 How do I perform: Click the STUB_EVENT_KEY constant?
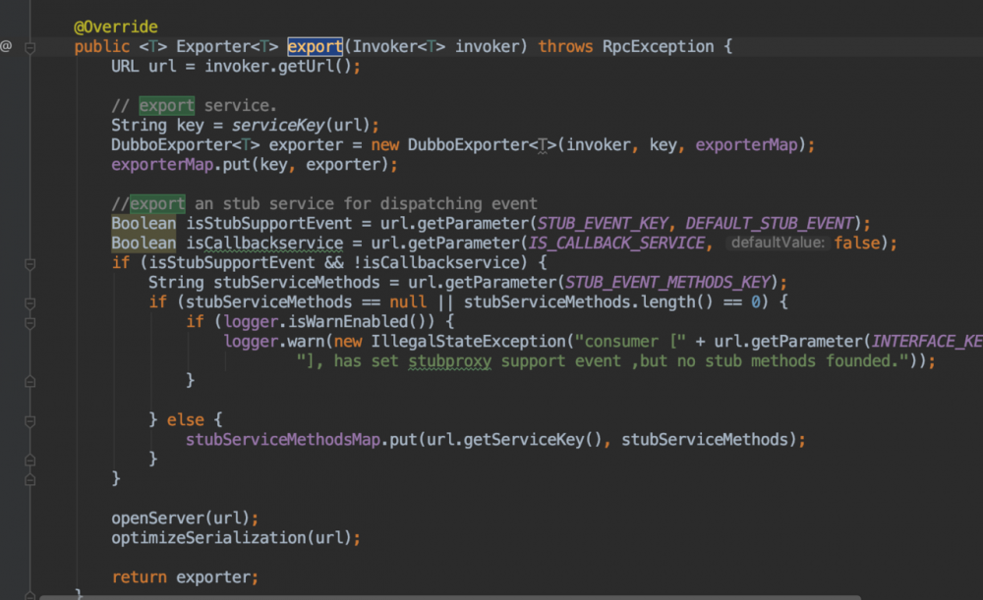(x=603, y=224)
